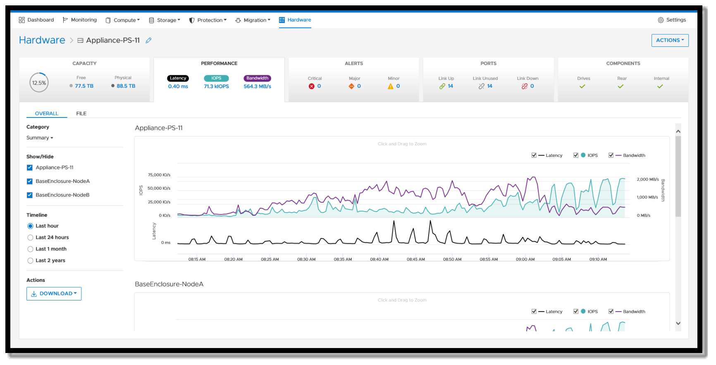This screenshot has width=716, height=365.
Task: Open Settings from the top bar
Action: tap(672, 20)
